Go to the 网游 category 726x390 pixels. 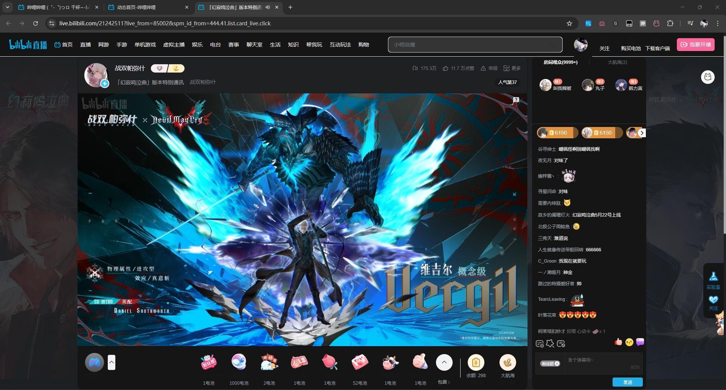tap(104, 45)
